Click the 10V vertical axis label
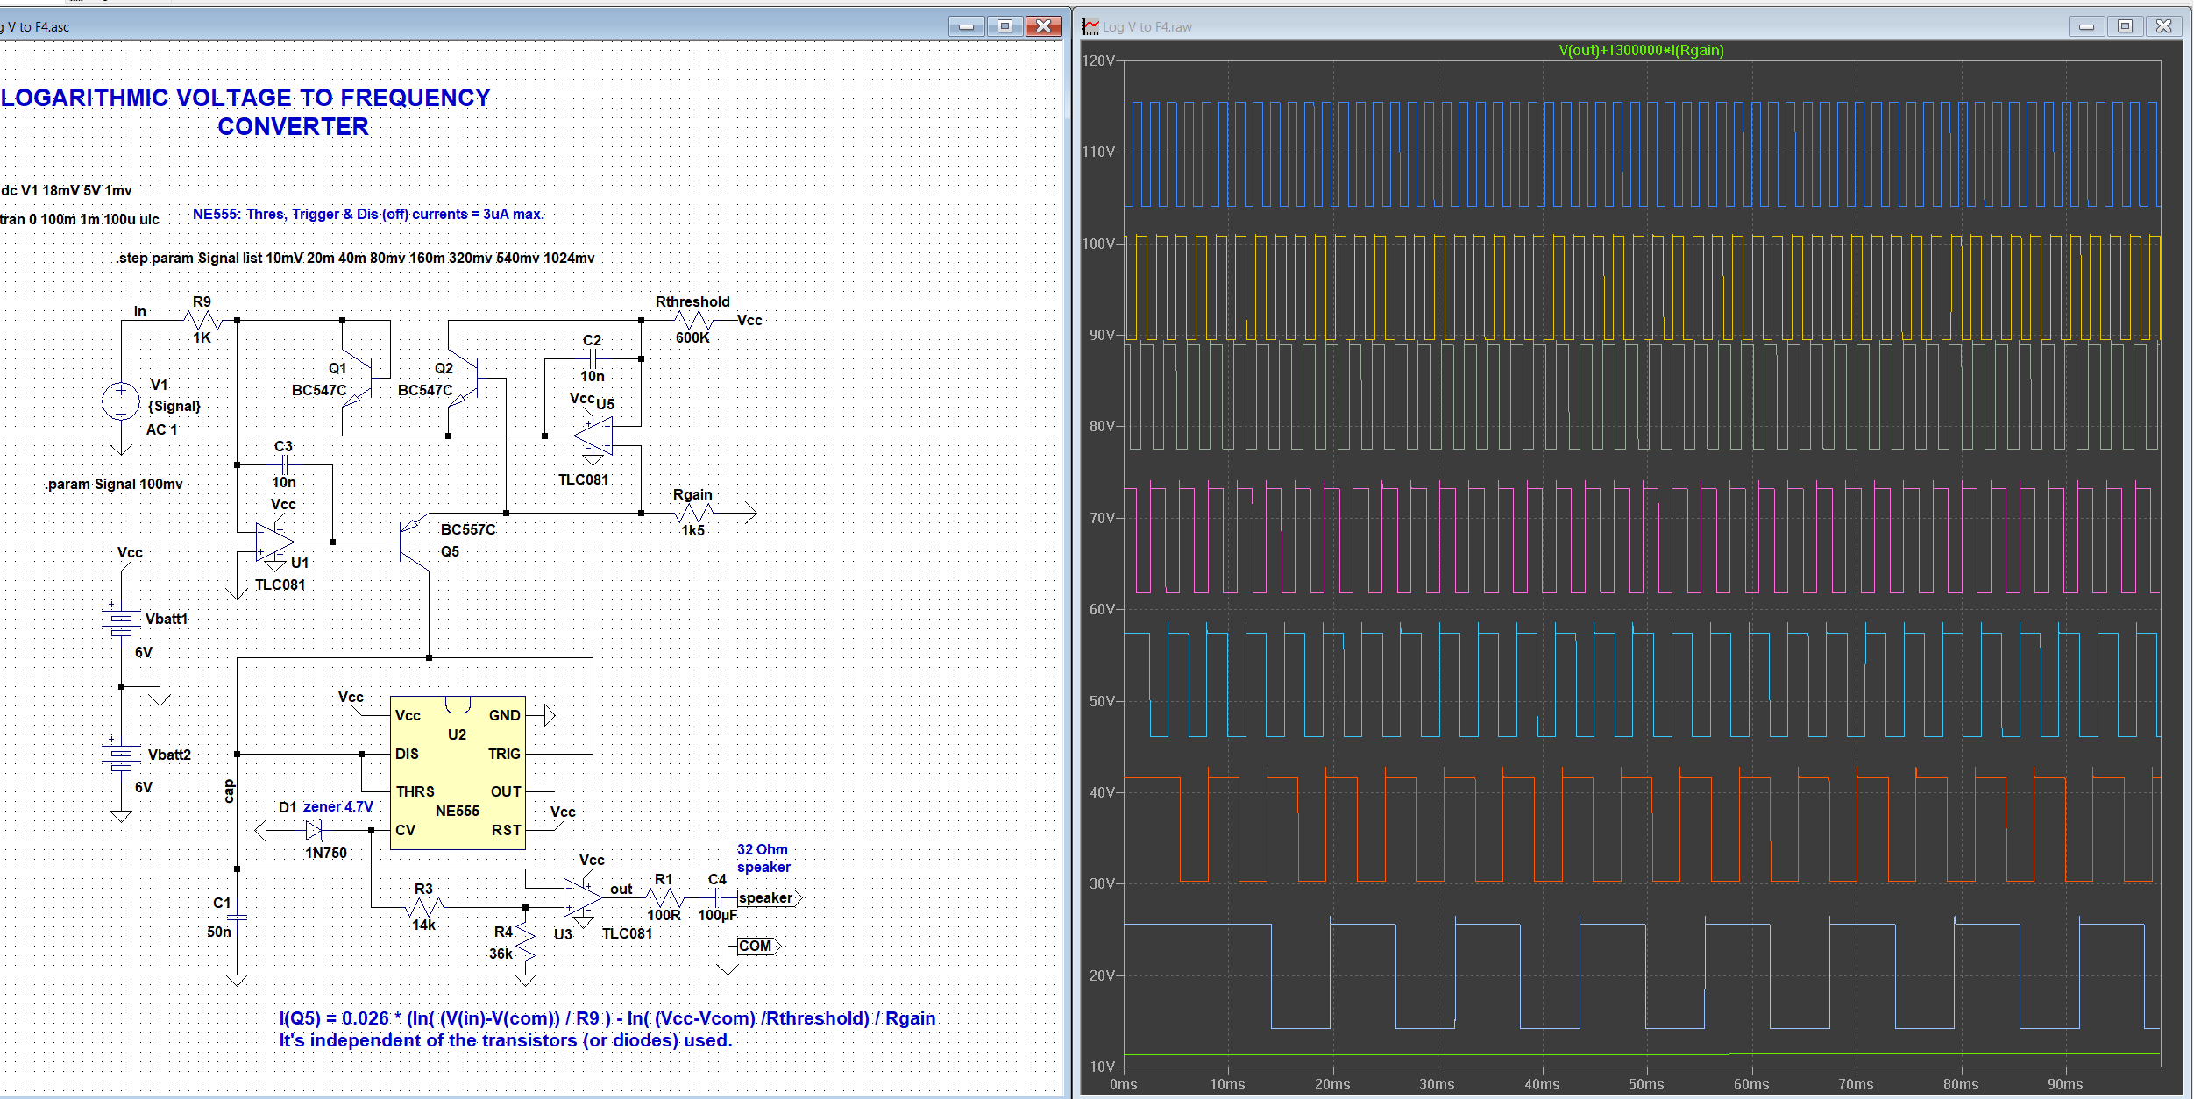2194x1099 pixels. coord(1103,1067)
